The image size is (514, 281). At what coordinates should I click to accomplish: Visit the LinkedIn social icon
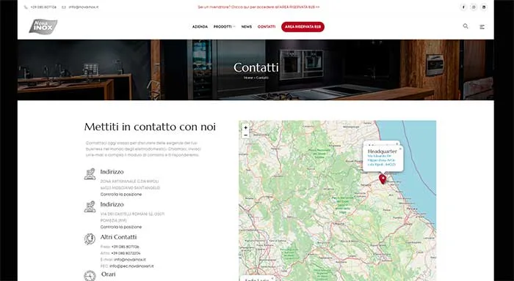tap(483, 7)
